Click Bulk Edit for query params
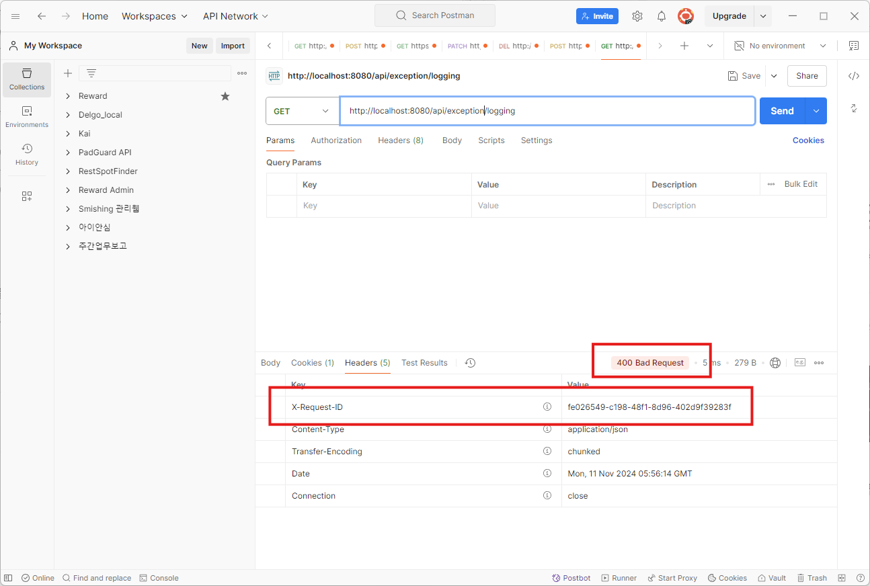The height and width of the screenshot is (586, 870). (801, 184)
